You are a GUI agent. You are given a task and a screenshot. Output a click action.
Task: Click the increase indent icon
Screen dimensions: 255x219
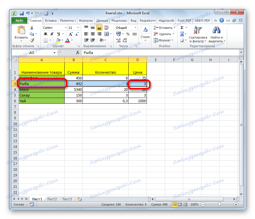point(93,40)
